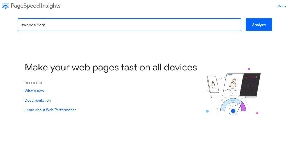Click the light blue dot decoration
This screenshot has height=151, width=291.
207,111
